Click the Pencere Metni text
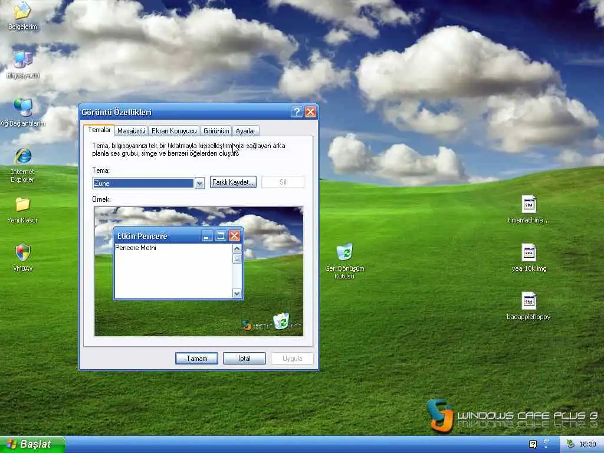 pos(136,248)
